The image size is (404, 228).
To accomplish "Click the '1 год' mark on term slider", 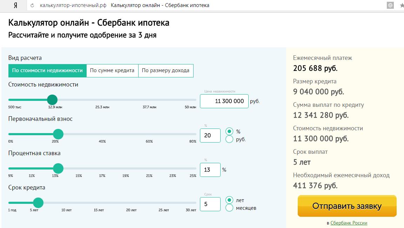I will pos(12,210).
